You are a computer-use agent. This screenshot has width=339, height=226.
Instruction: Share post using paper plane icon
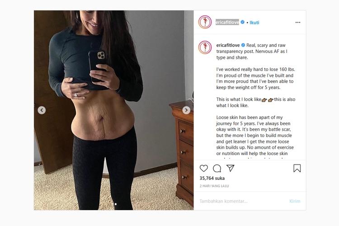click(230, 168)
